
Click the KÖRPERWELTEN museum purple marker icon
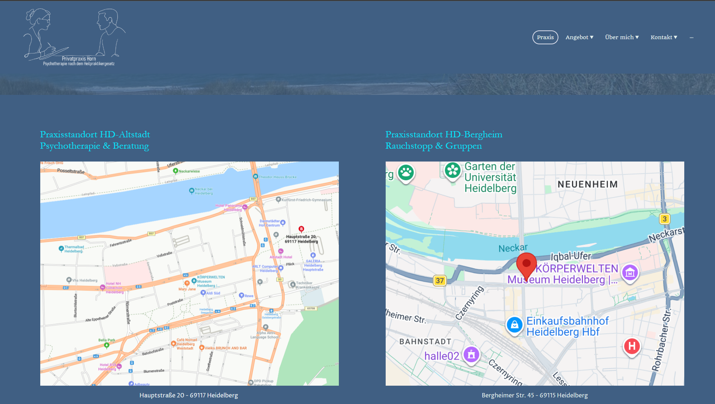630,272
